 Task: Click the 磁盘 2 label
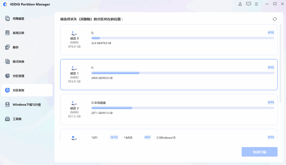point(74,108)
